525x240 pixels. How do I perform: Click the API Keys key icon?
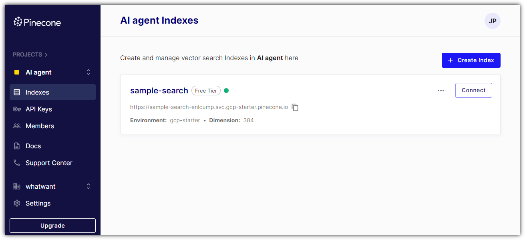17,109
